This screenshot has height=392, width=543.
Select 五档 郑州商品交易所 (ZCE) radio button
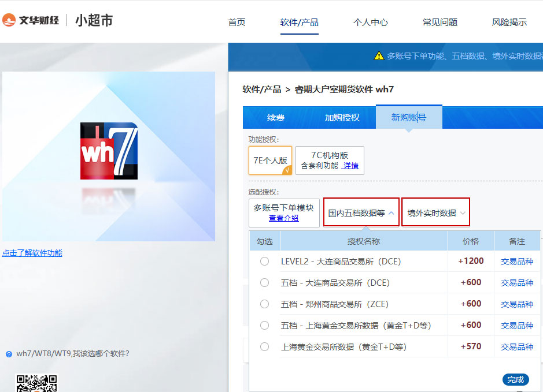pyautogui.click(x=264, y=304)
